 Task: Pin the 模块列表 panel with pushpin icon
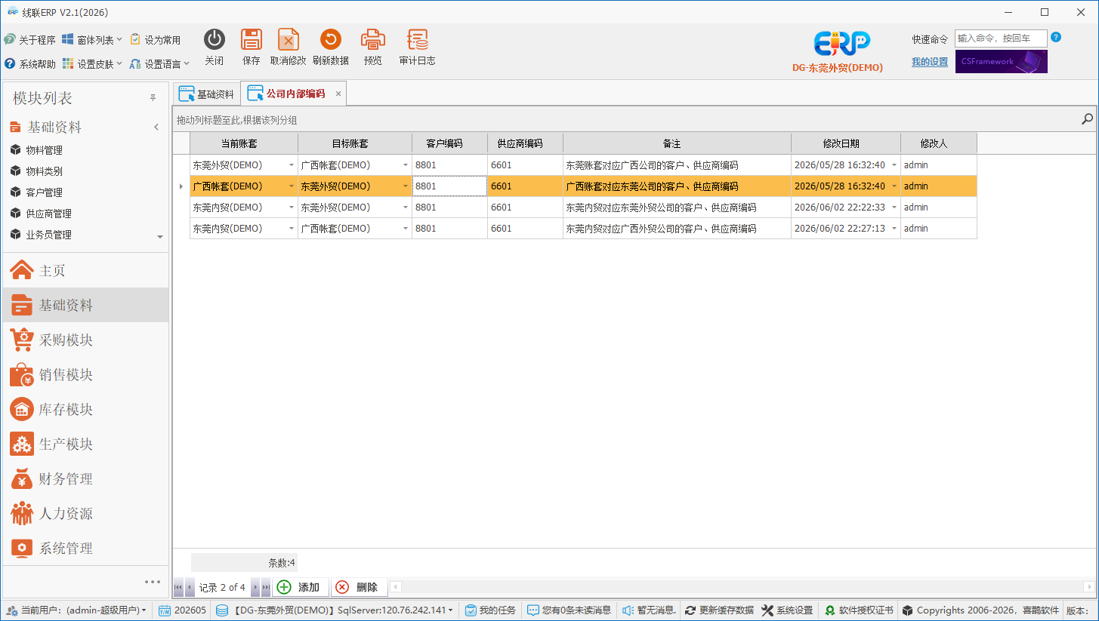[x=153, y=98]
